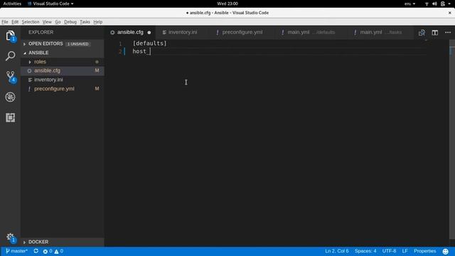Open the Tasks menu
The height and width of the screenshot is (256, 455).
[x=85, y=22]
